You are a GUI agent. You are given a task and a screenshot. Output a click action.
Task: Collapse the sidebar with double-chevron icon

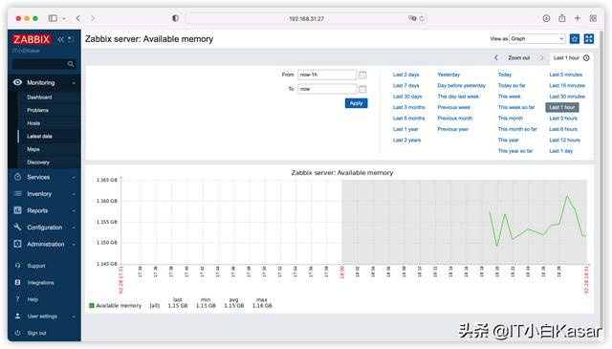[60, 39]
